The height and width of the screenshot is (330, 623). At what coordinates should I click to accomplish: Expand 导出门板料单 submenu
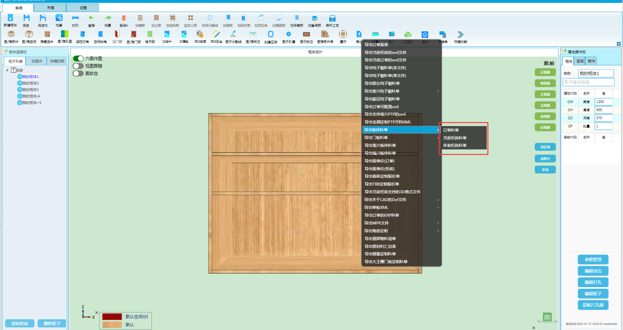point(401,138)
